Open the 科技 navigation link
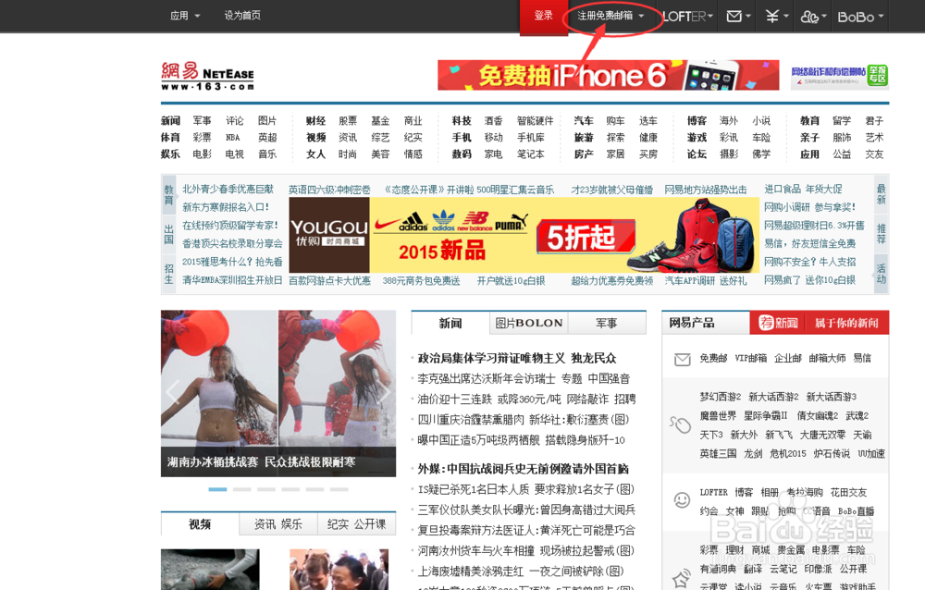Image resolution: width=925 pixels, height=590 pixels. (x=462, y=121)
